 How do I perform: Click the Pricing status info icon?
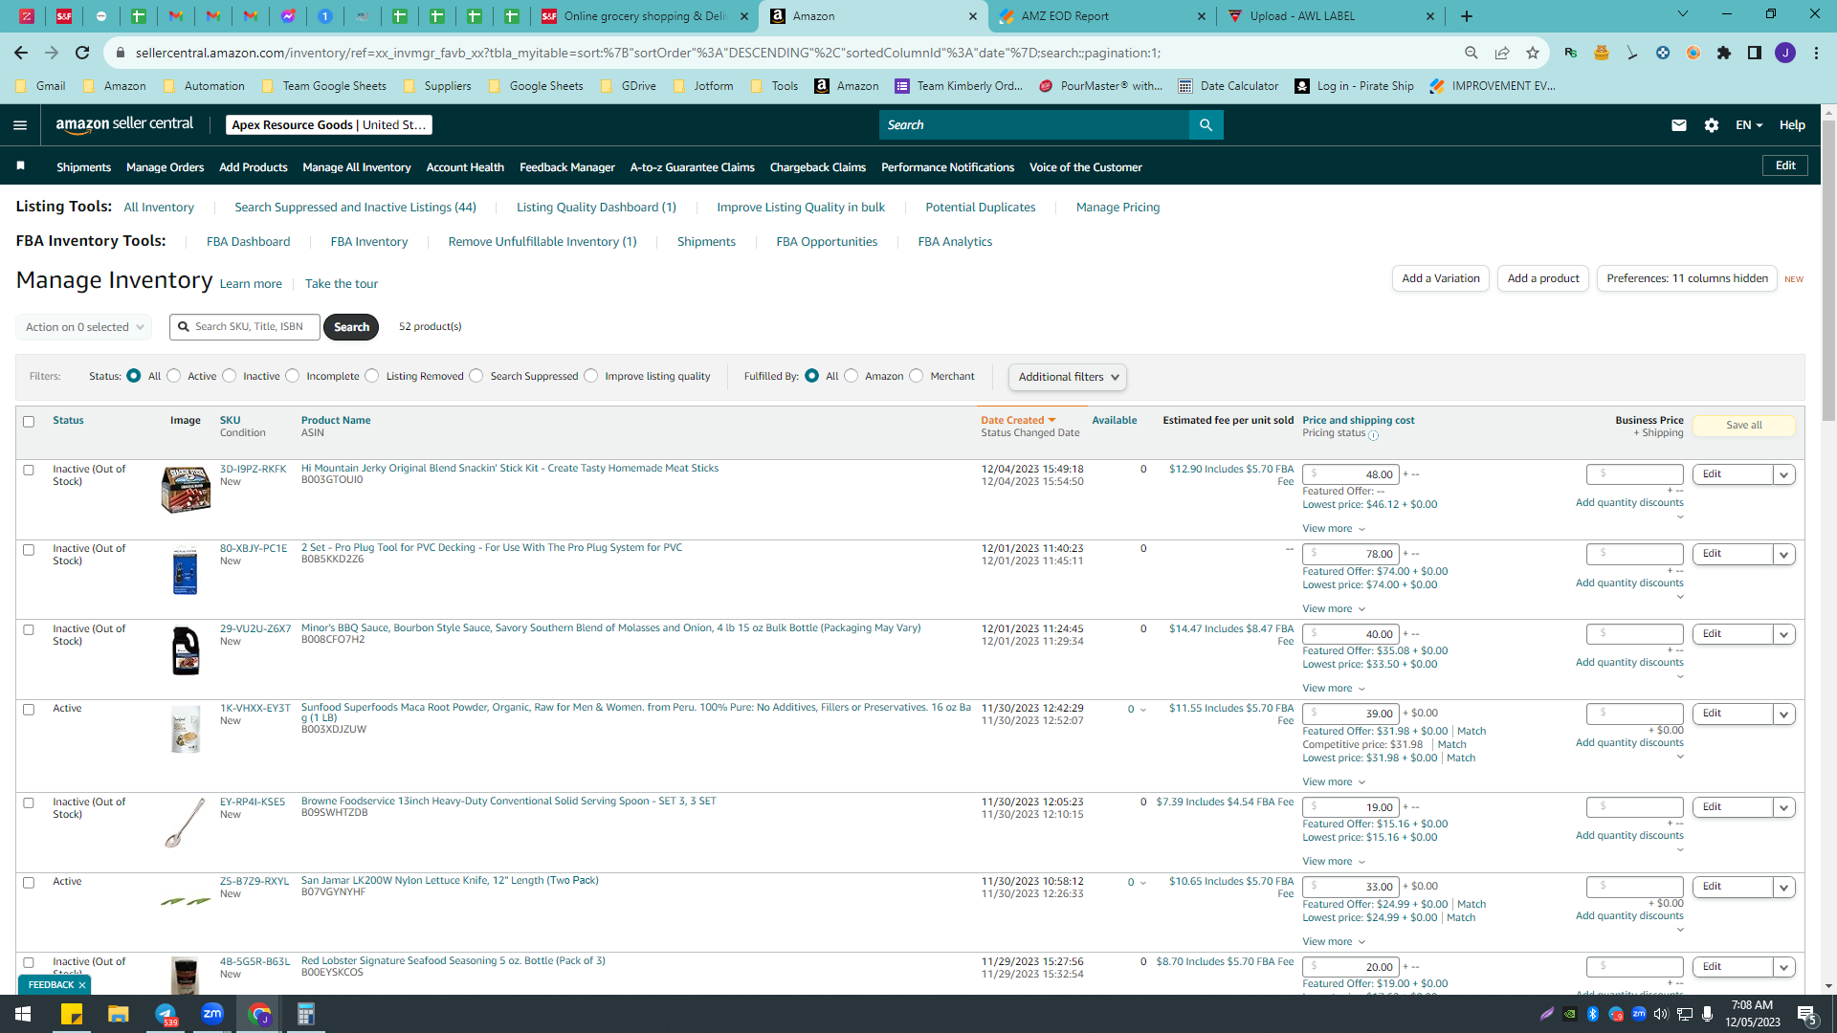click(x=1374, y=435)
